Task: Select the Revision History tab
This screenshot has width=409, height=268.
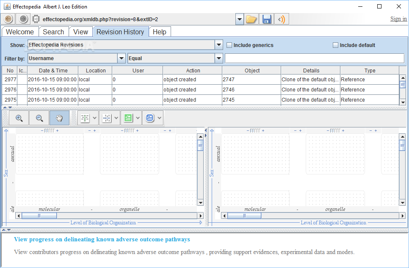Action: 120,32
